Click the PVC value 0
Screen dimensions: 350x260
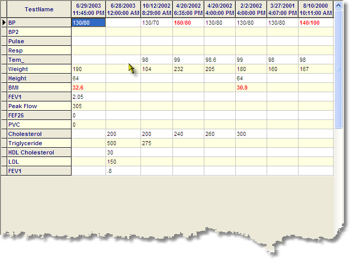(x=74, y=125)
